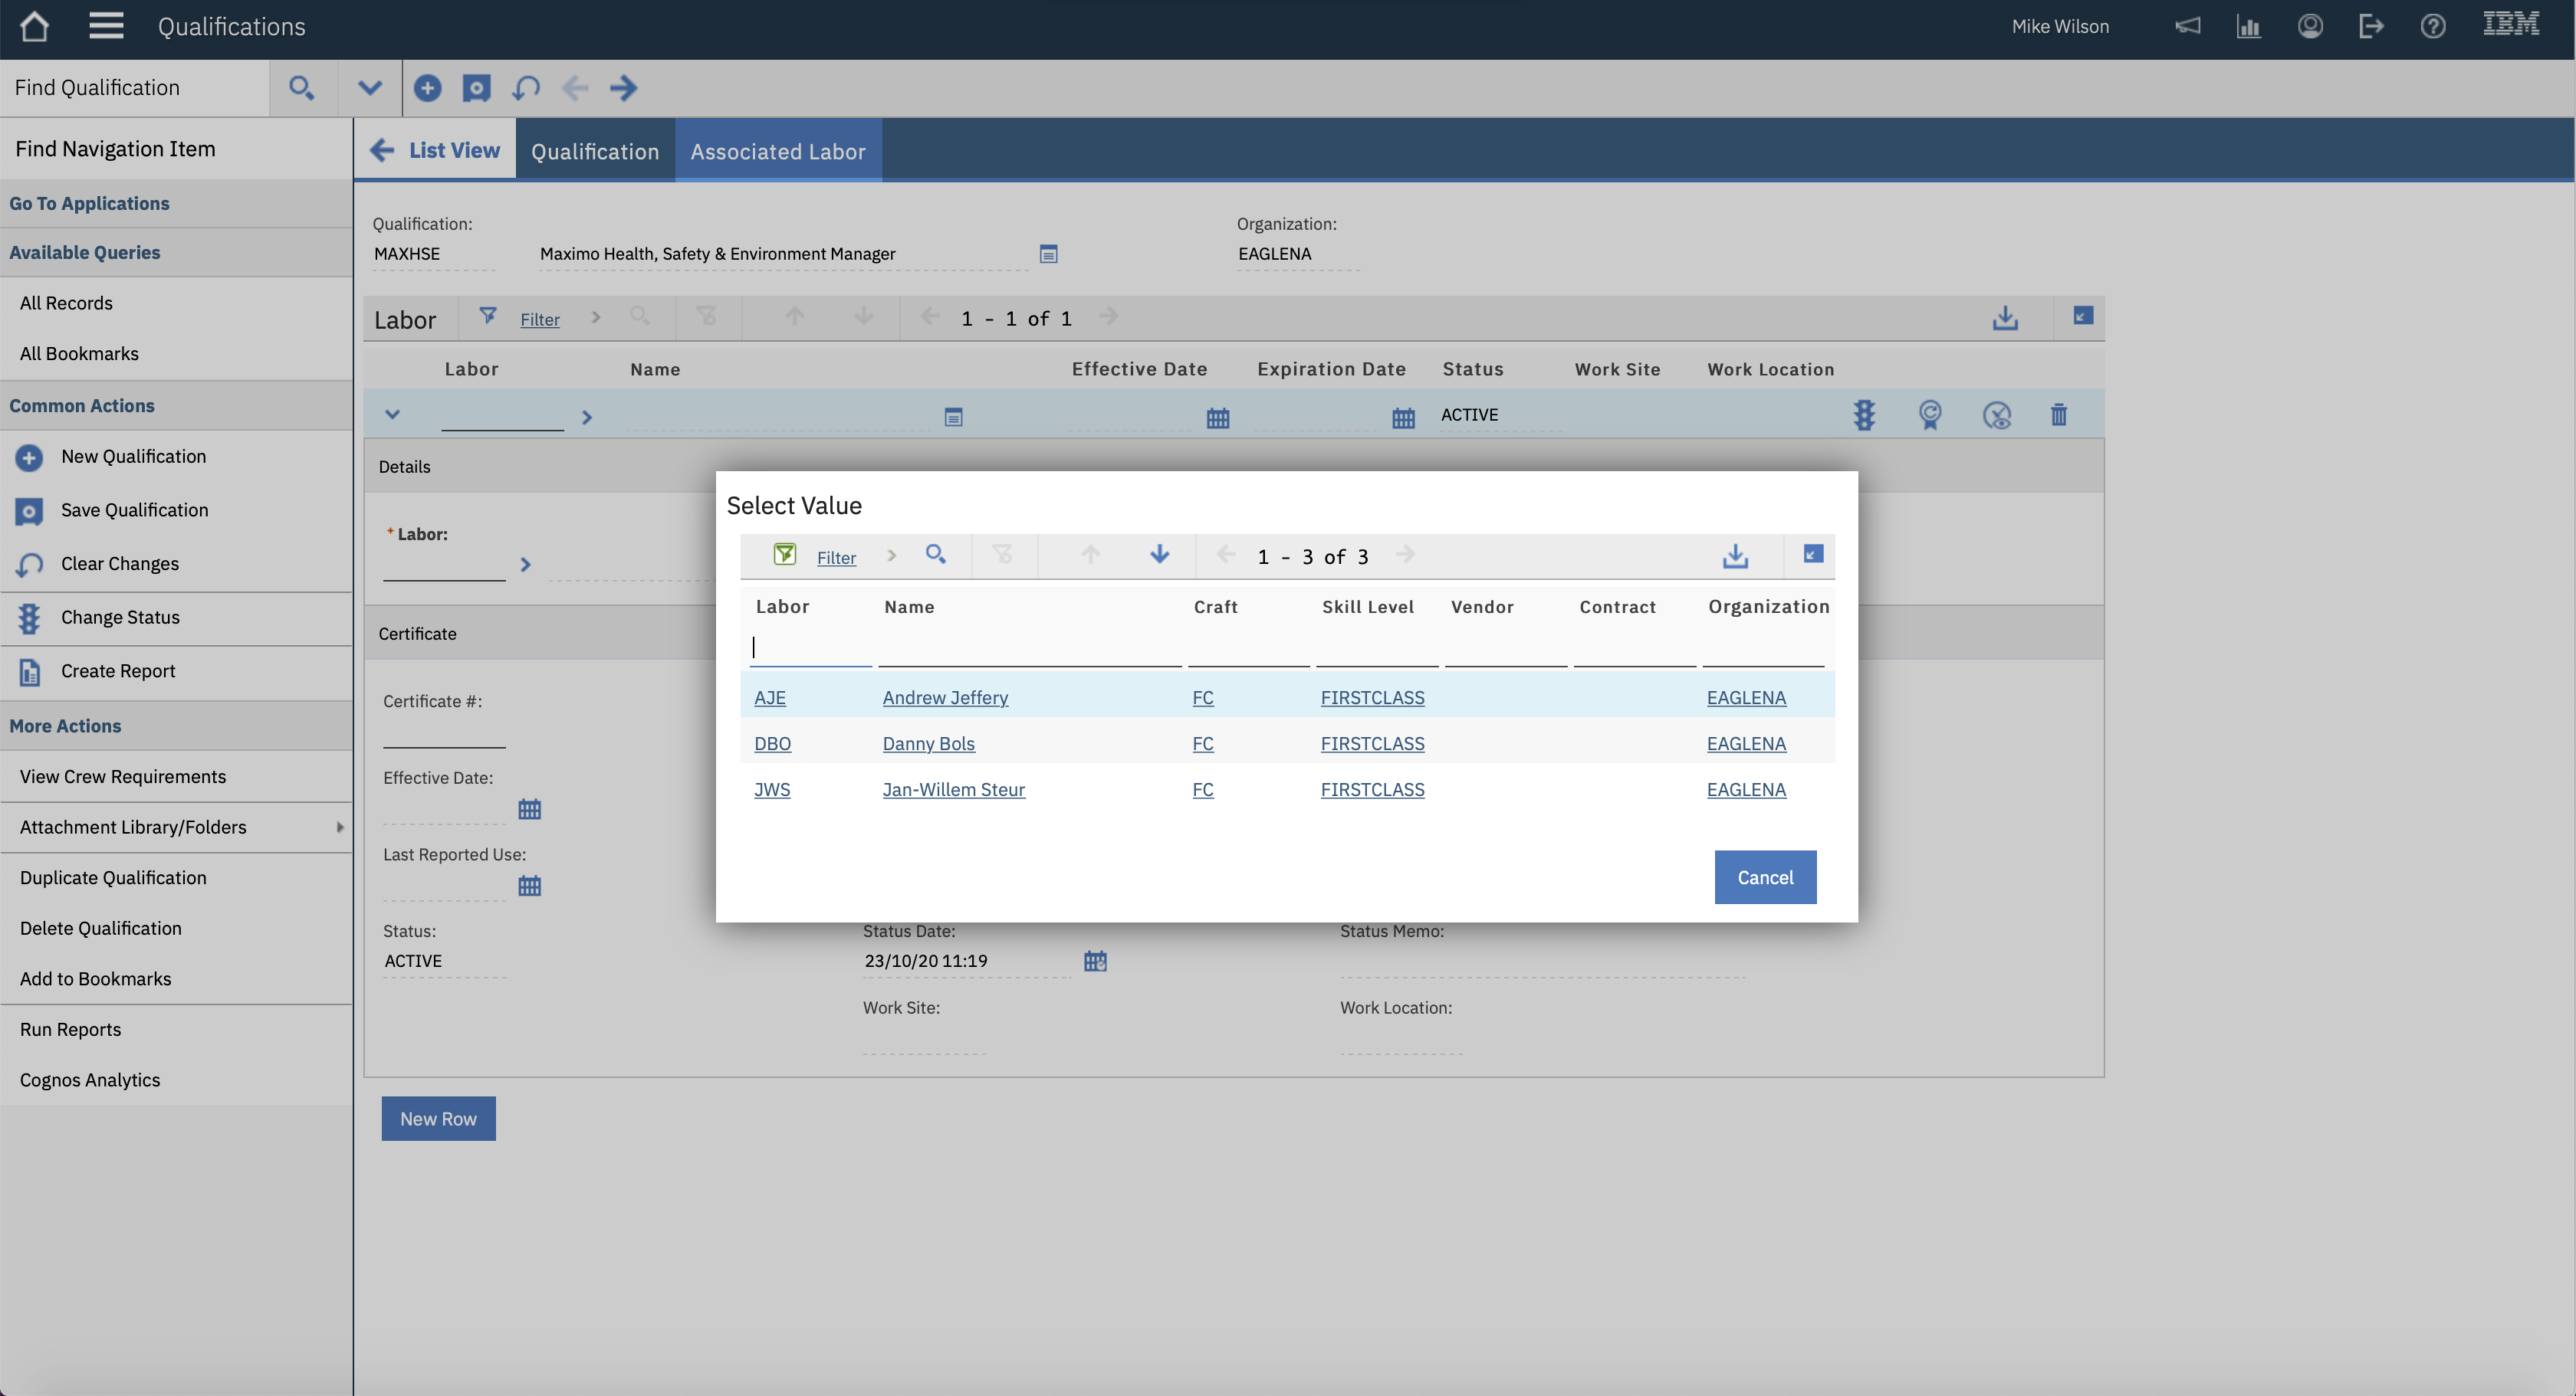Download the Select Value list
Screen dimensions: 2576x1396
tap(1736, 555)
